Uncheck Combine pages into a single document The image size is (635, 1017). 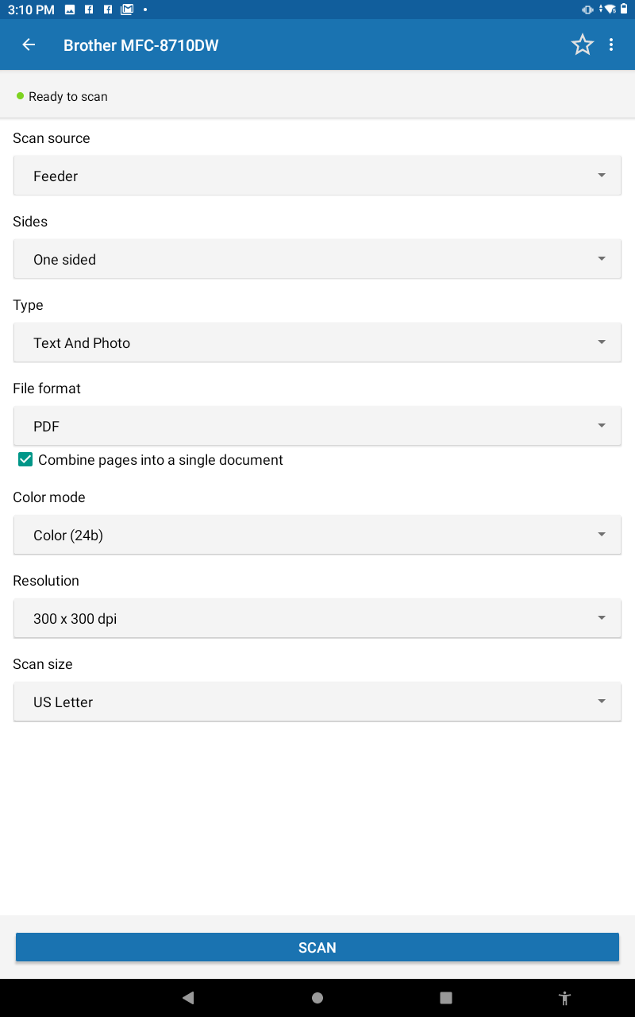click(25, 459)
